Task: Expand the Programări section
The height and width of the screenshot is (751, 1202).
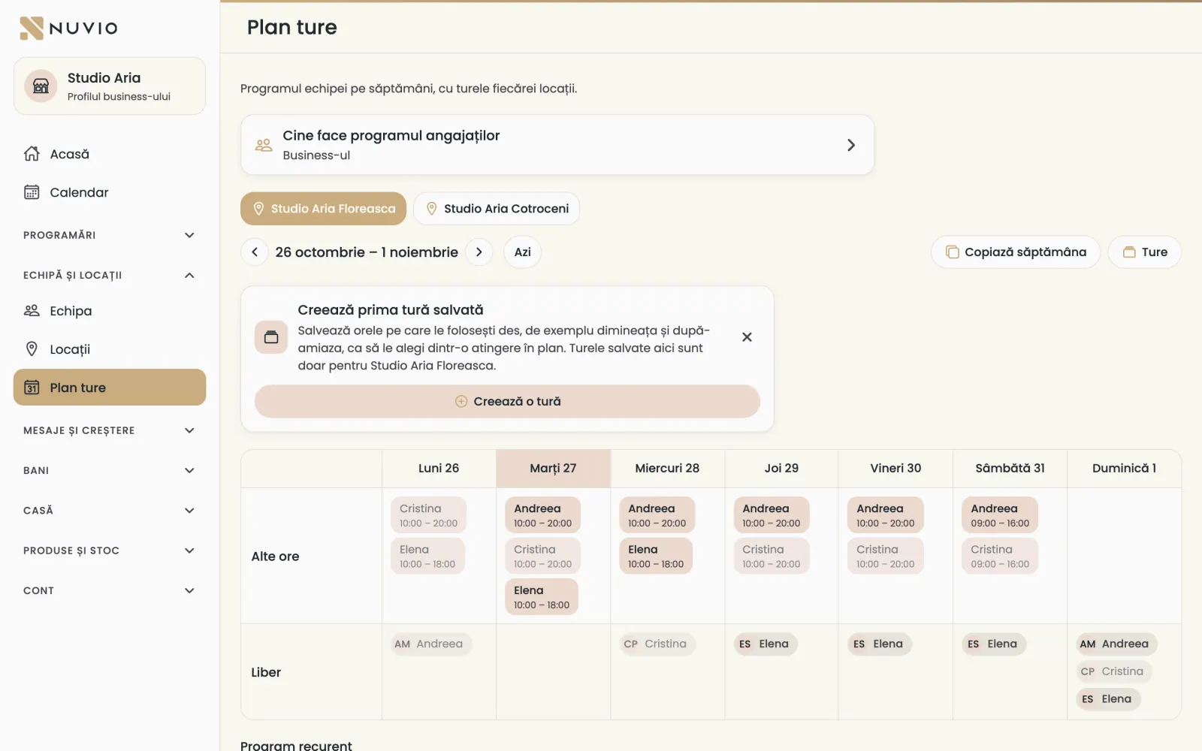Action: coord(110,235)
